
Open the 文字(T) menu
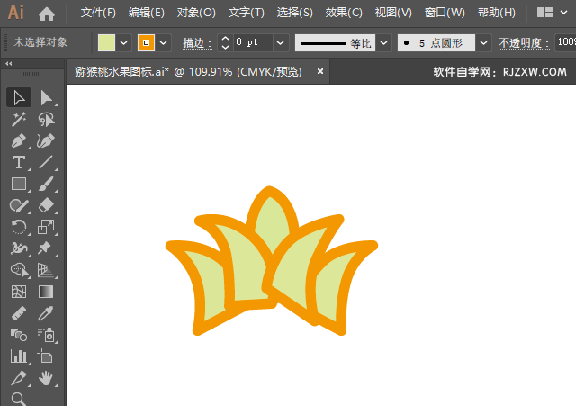coord(246,13)
